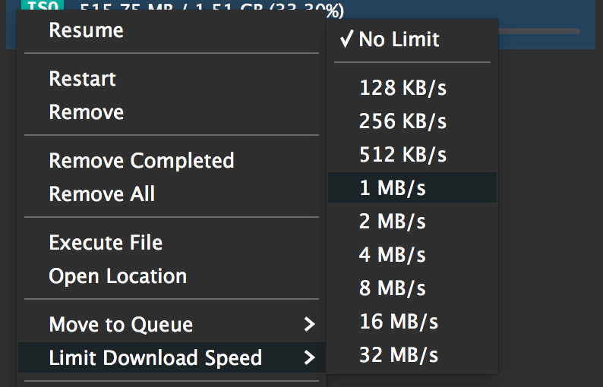The width and height of the screenshot is (603, 387).
Task: Limit speed to 128 KB/s
Action: pyautogui.click(x=403, y=88)
